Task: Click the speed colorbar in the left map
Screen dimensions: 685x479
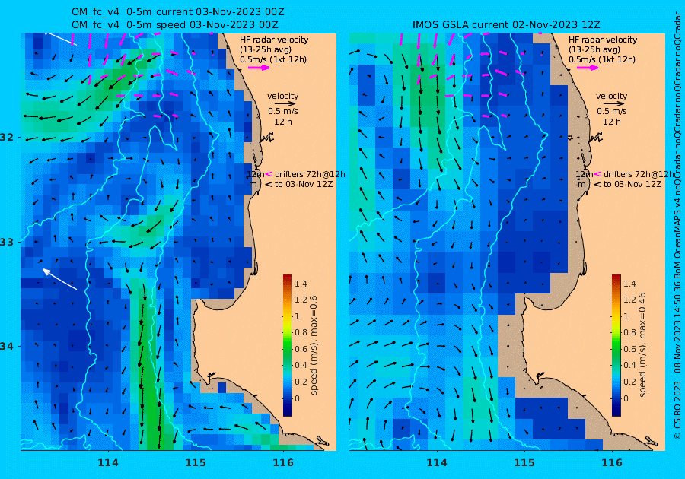Action: (x=288, y=345)
